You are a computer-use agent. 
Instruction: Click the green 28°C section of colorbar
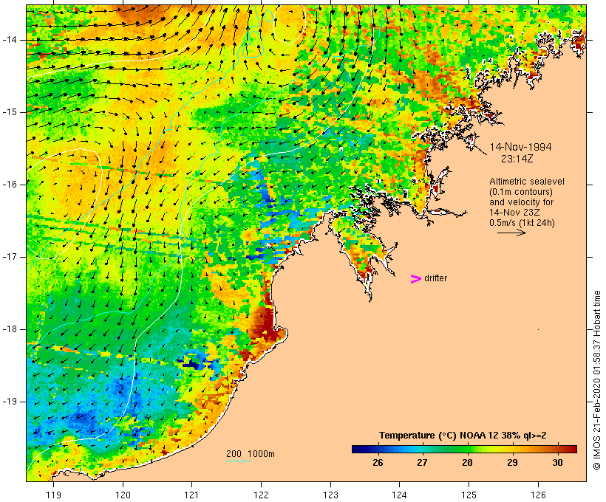coord(467,449)
